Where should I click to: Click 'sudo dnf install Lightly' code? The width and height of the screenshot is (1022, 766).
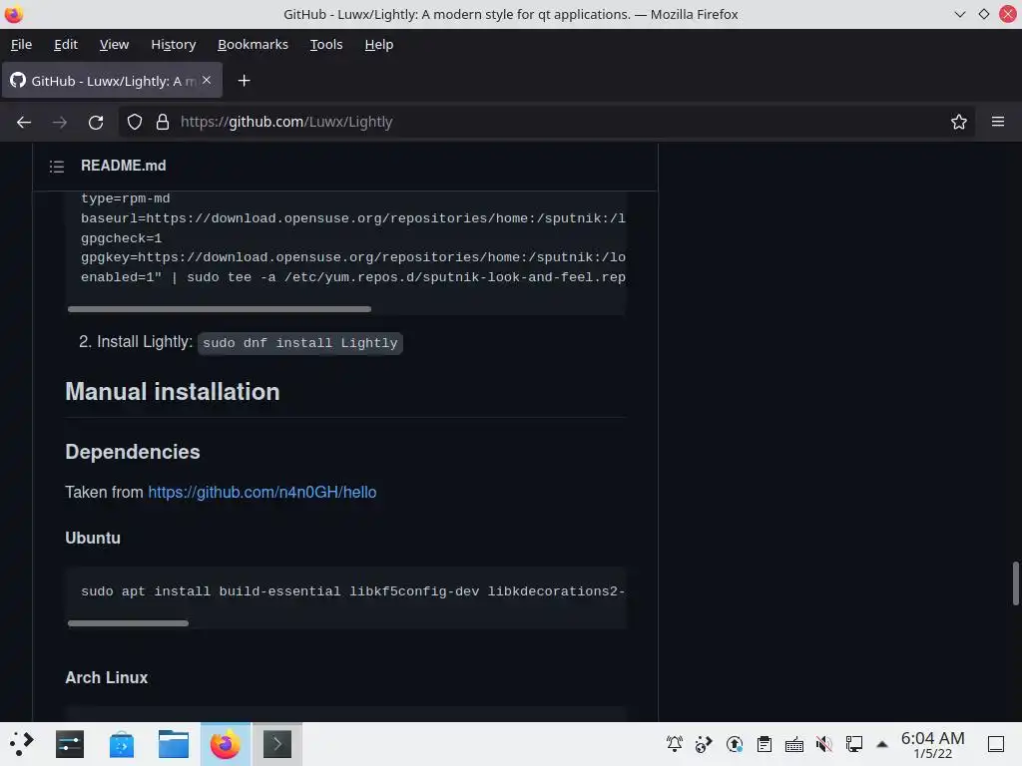click(299, 343)
